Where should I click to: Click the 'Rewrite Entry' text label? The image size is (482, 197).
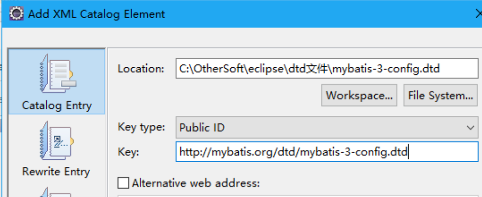tap(56, 171)
